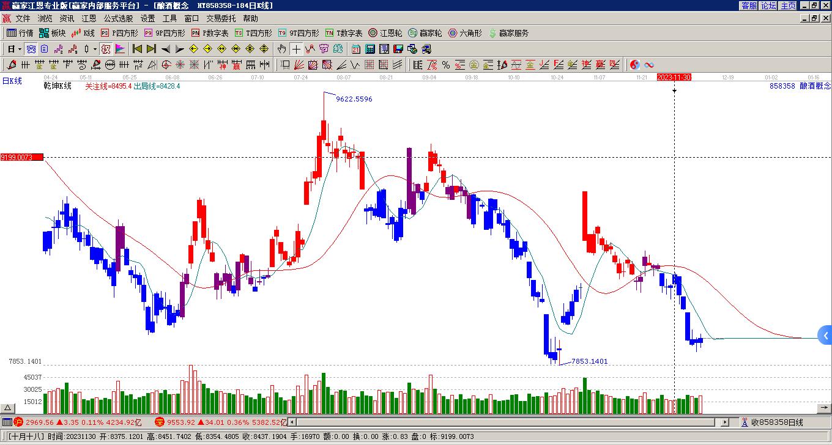This screenshot has width=832, height=445.
Task: Click the 9622.5596 high price label
Action: (354, 99)
